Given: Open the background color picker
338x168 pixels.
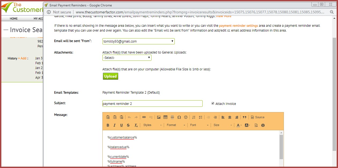Looking at the screenshot, I should (x=247, y=125).
